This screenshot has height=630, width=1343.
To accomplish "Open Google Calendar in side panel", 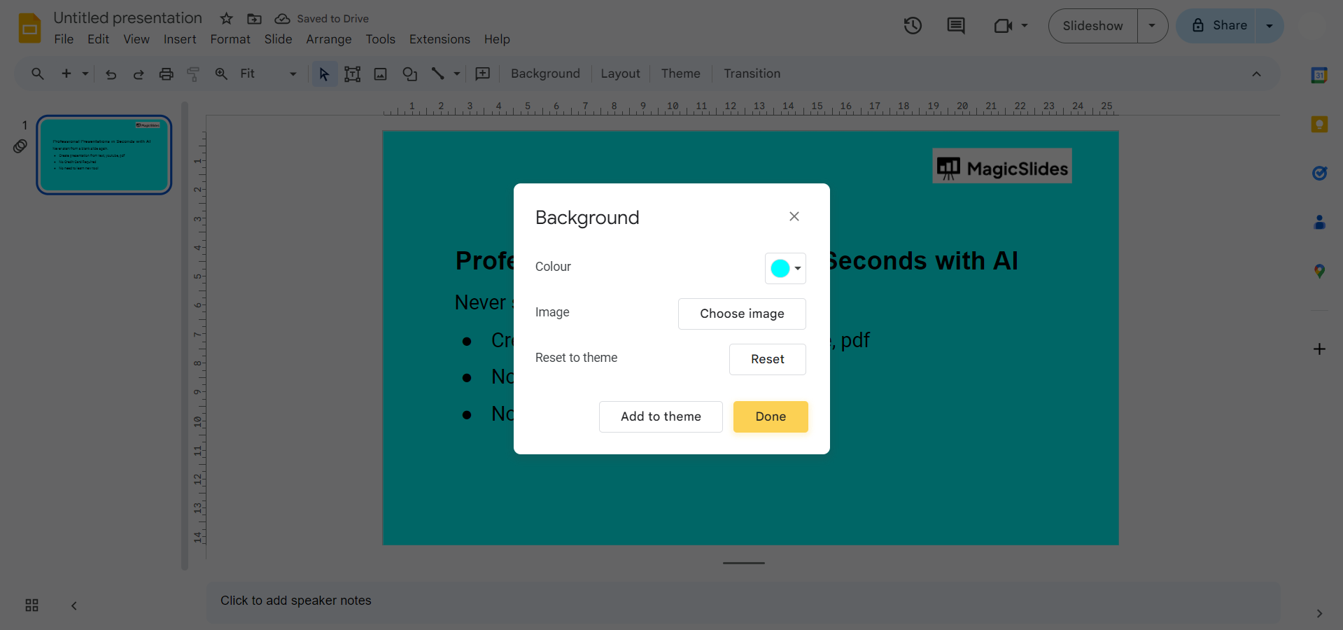I will tap(1319, 76).
